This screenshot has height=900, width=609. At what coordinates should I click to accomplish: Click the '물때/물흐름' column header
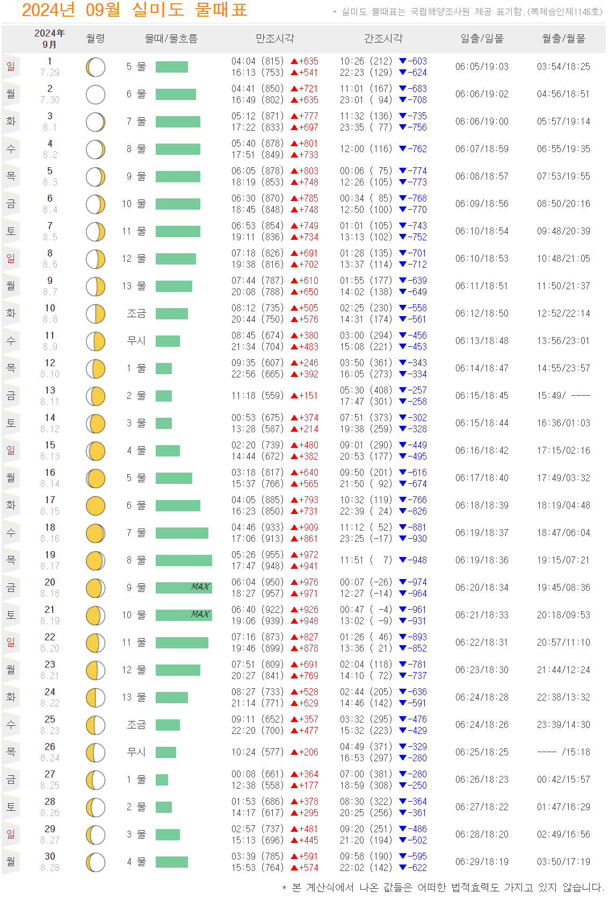(x=171, y=39)
